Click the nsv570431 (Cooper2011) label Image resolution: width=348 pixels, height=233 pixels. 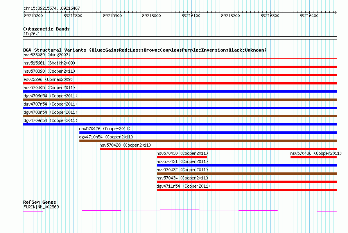182,161
